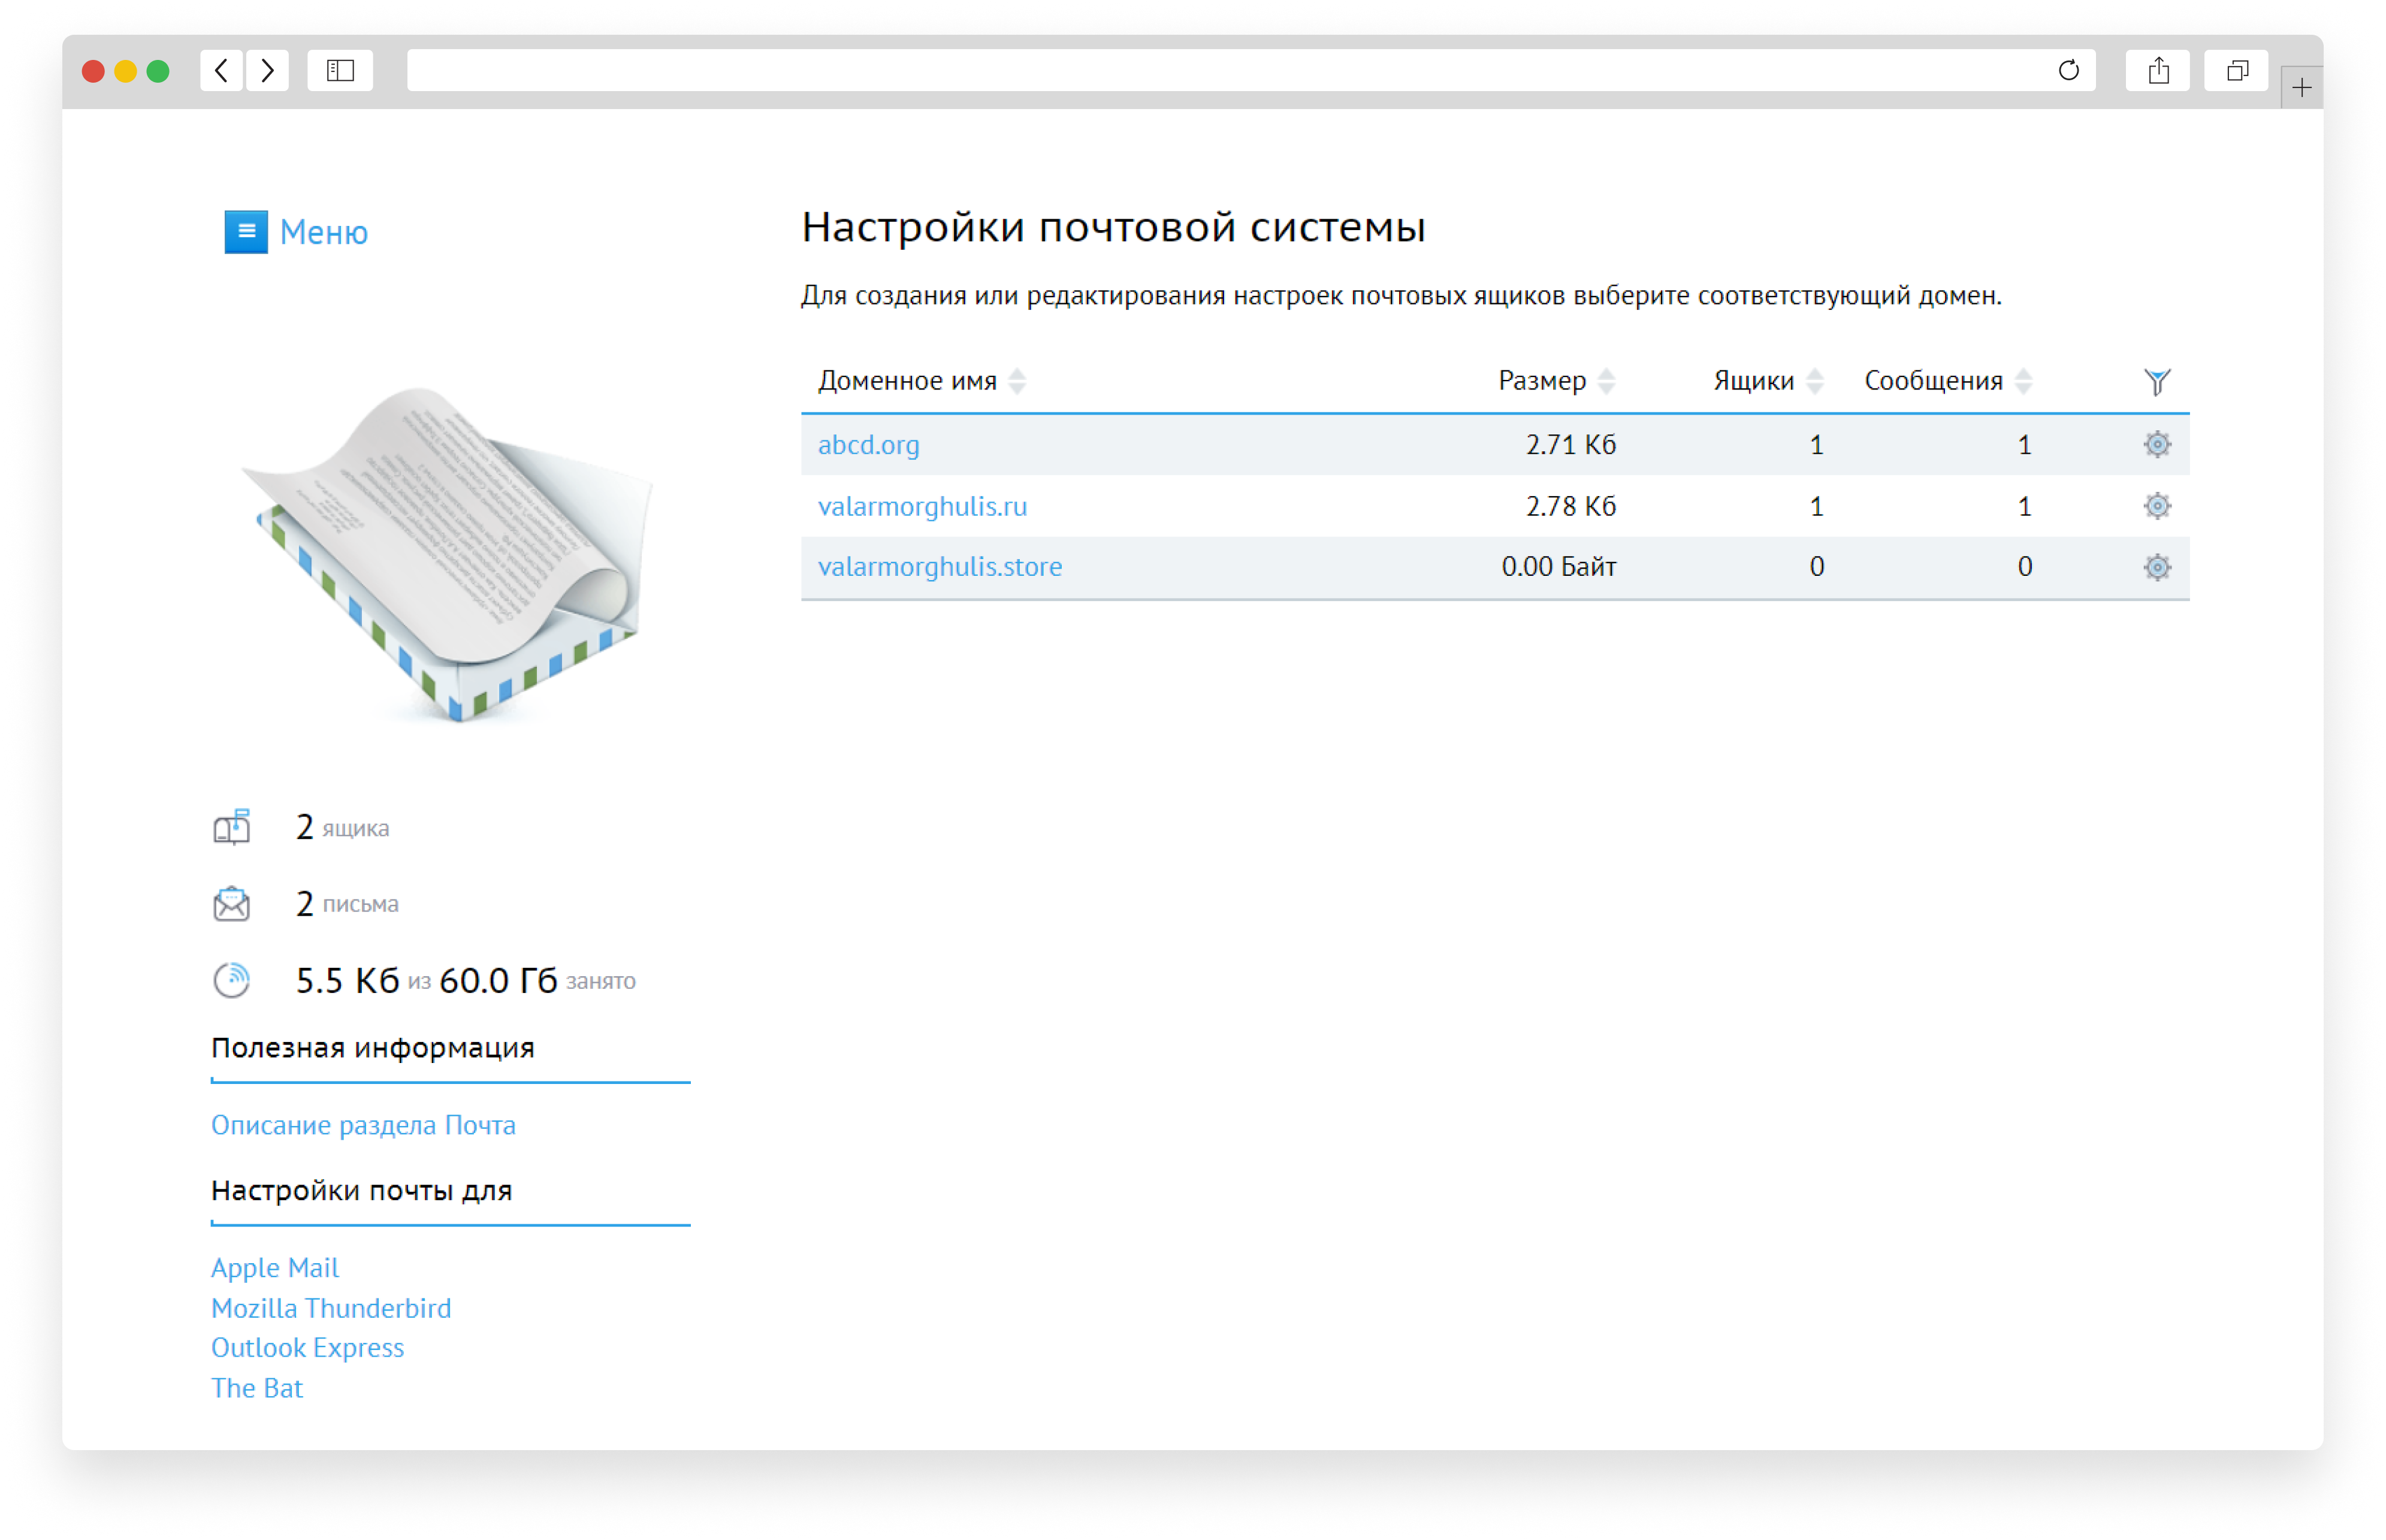The image size is (2386, 1540).
Task: Click the show all tabs icon
Action: (2236, 70)
